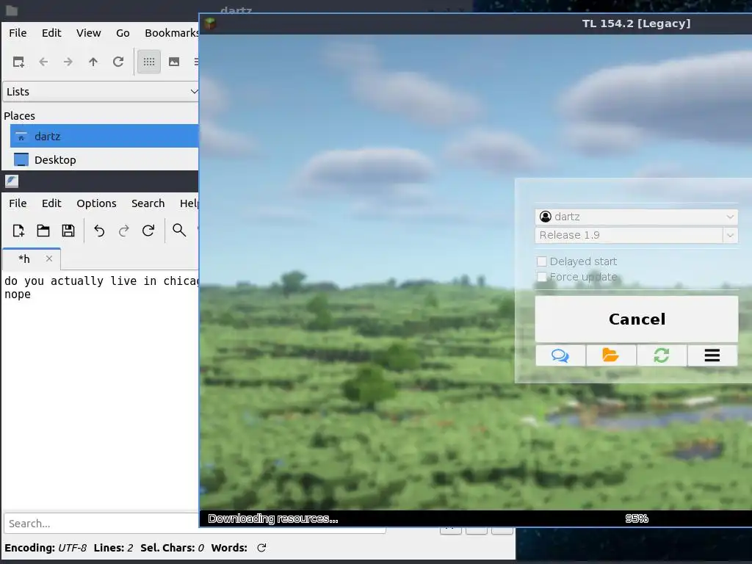Close the *h tab in text editor
This screenshot has width=752, height=564.
pyautogui.click(x=49, y=258)
